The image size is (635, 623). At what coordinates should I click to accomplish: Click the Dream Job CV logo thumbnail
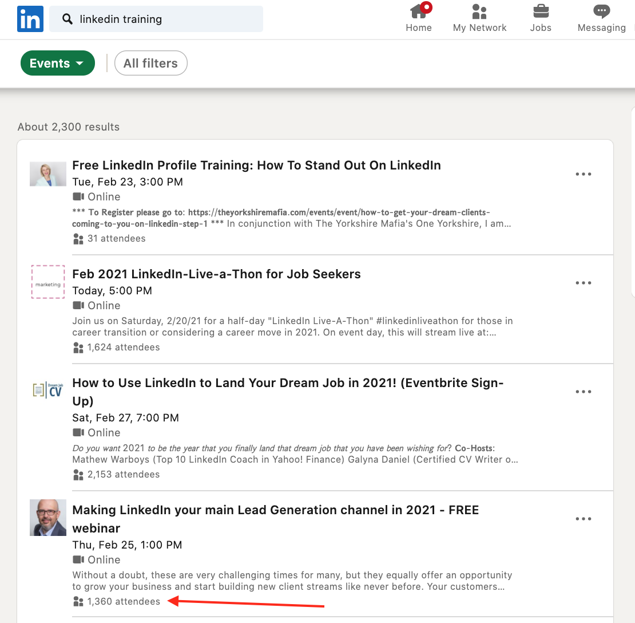[x=48, y=391]
